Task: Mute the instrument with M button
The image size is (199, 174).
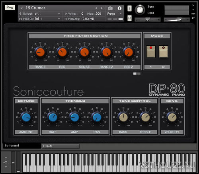Action: (129, 18)
